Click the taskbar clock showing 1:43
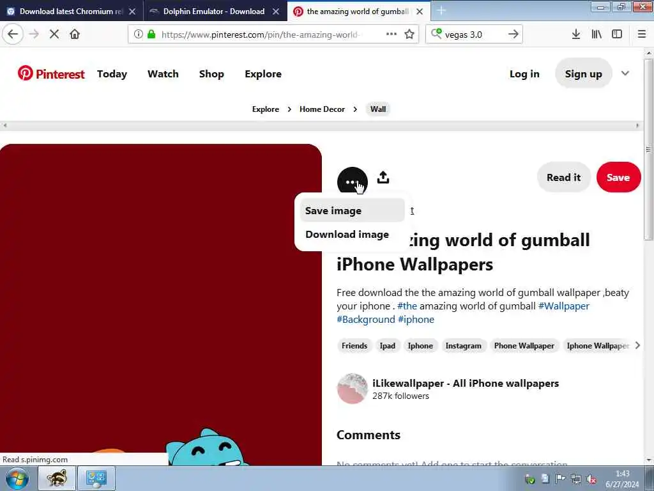654x491 pixels. [x=622, y=478]
